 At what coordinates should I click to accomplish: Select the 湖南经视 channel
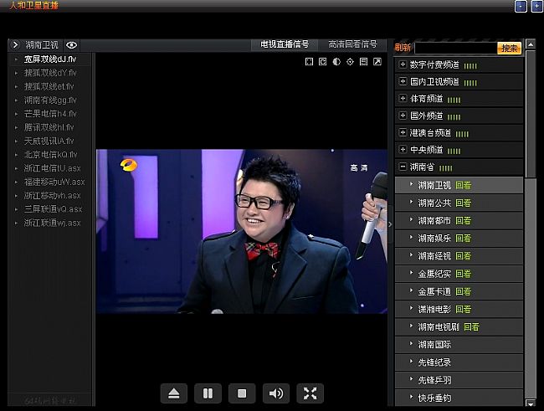click(434, 256)
